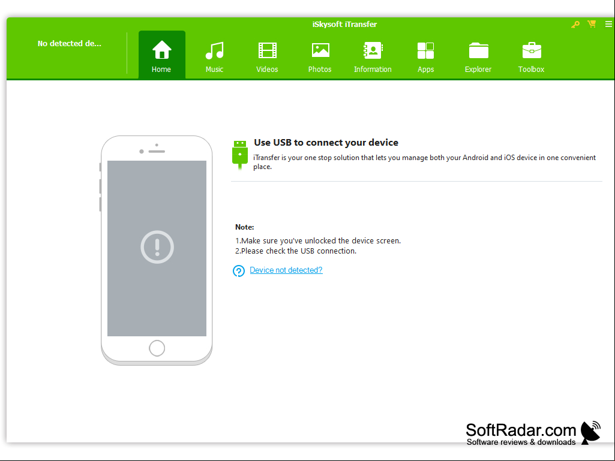Open the Home tab
The height and width of the screenshot is (461, 615).
click(161, 55)
